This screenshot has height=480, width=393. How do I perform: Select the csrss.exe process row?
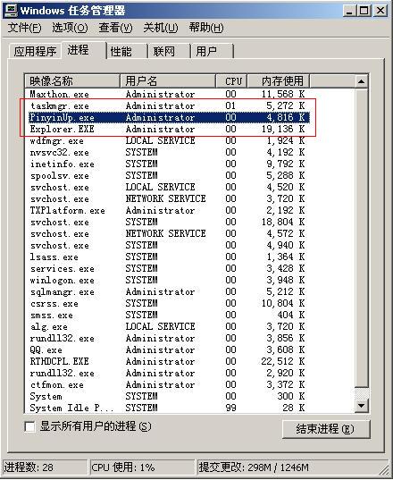pos(167,303)
